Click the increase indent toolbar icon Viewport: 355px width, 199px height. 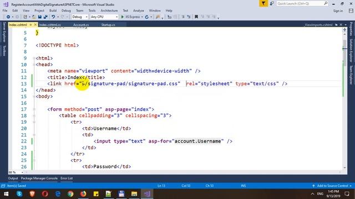pos(189,17)
